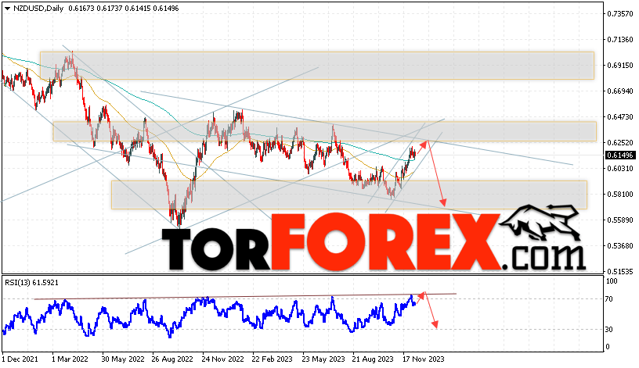Click the 0.53680 price axis label
Image resolution: width=639 pixels, height=368 pixels.
coord(620,245)
